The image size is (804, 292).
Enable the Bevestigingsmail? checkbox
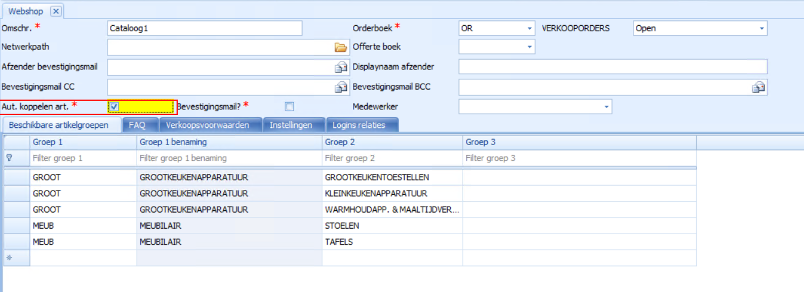click(289, 107)
